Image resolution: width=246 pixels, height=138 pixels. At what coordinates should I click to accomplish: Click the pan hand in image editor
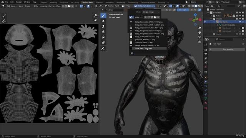pos(95,20)
